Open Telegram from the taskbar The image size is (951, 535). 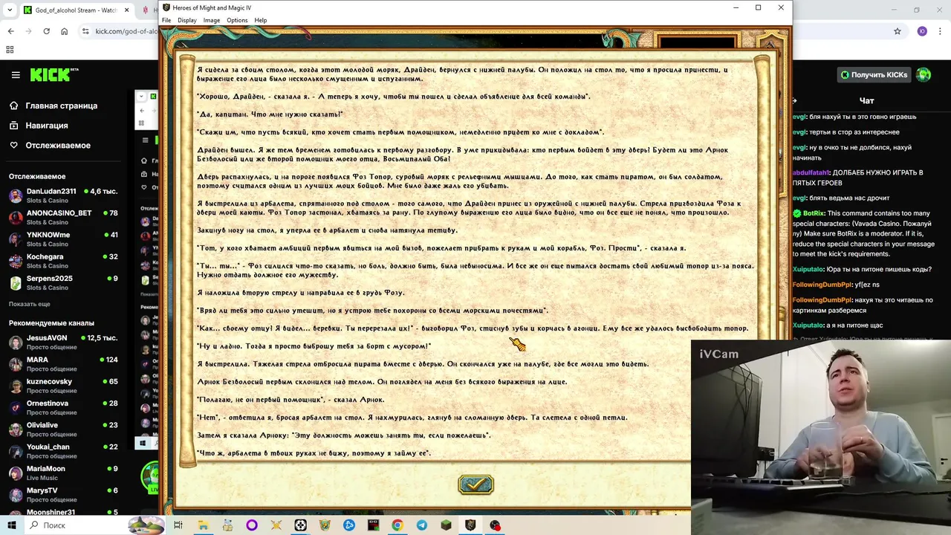coord(422,525)
